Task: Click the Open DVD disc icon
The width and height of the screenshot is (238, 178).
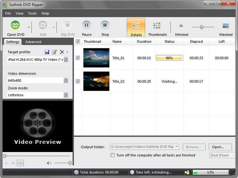Action: pyautogui.click(x=15, y=25)
